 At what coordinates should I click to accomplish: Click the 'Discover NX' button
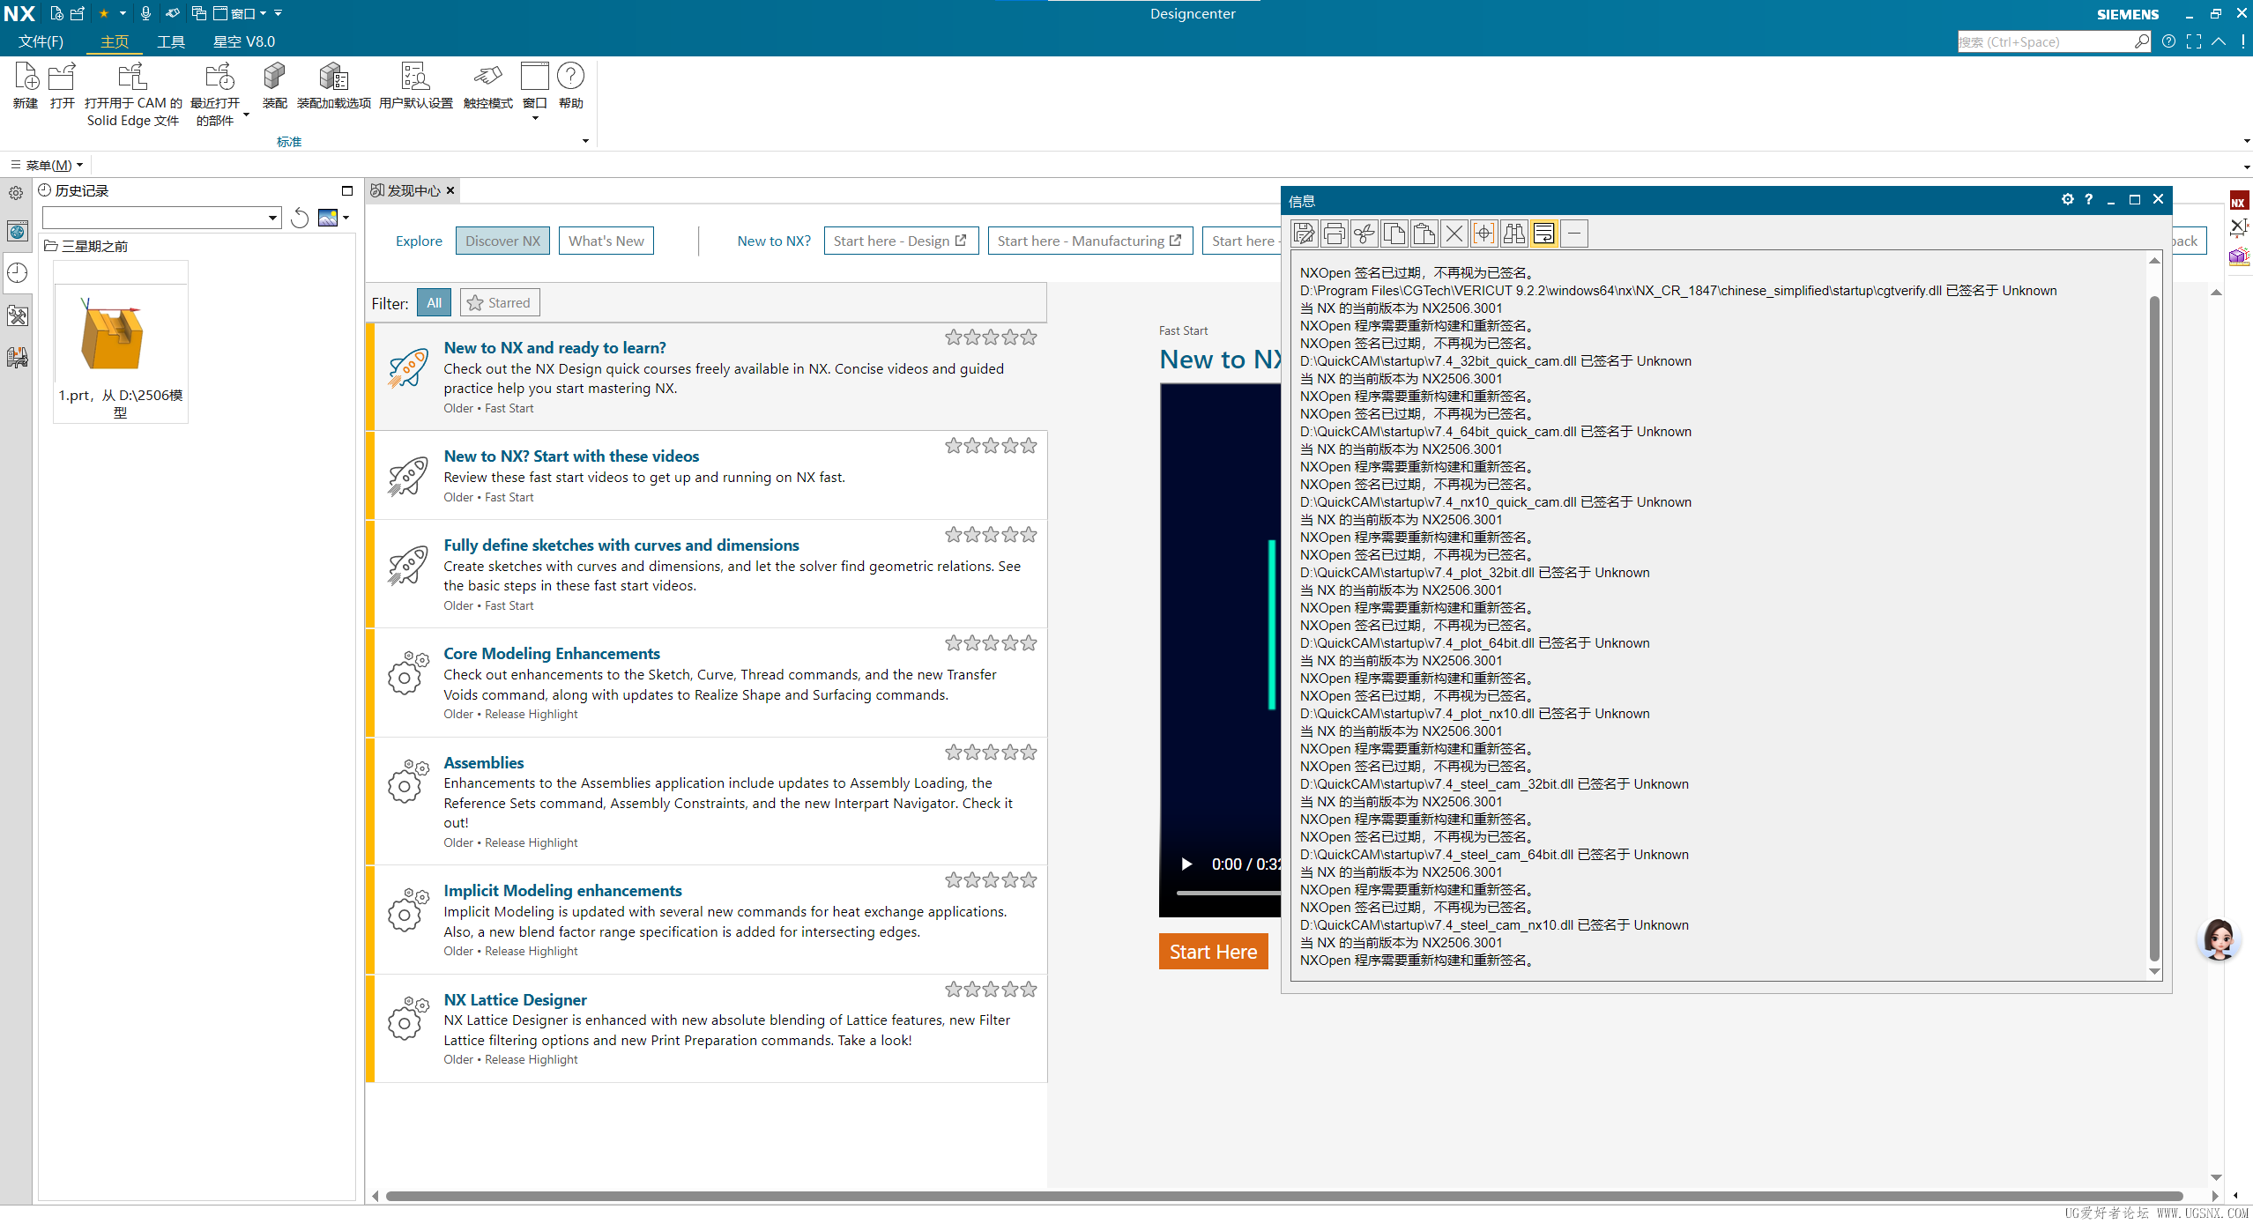tap(502, 241)
